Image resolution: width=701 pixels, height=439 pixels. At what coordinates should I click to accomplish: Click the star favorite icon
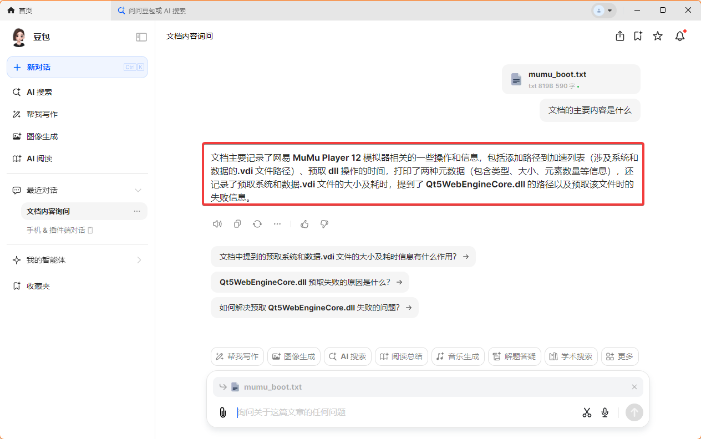tap(658, 36)
